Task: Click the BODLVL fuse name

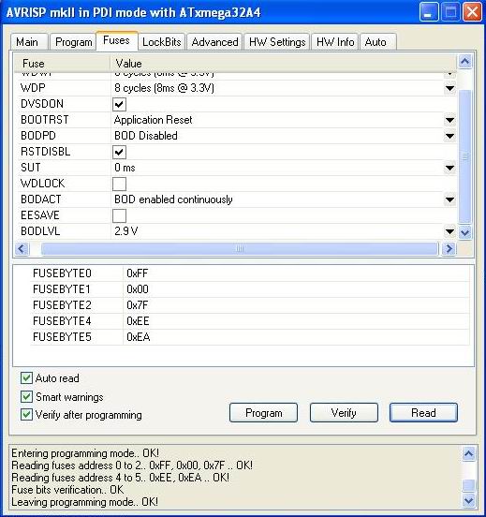Action: point(40,231)
